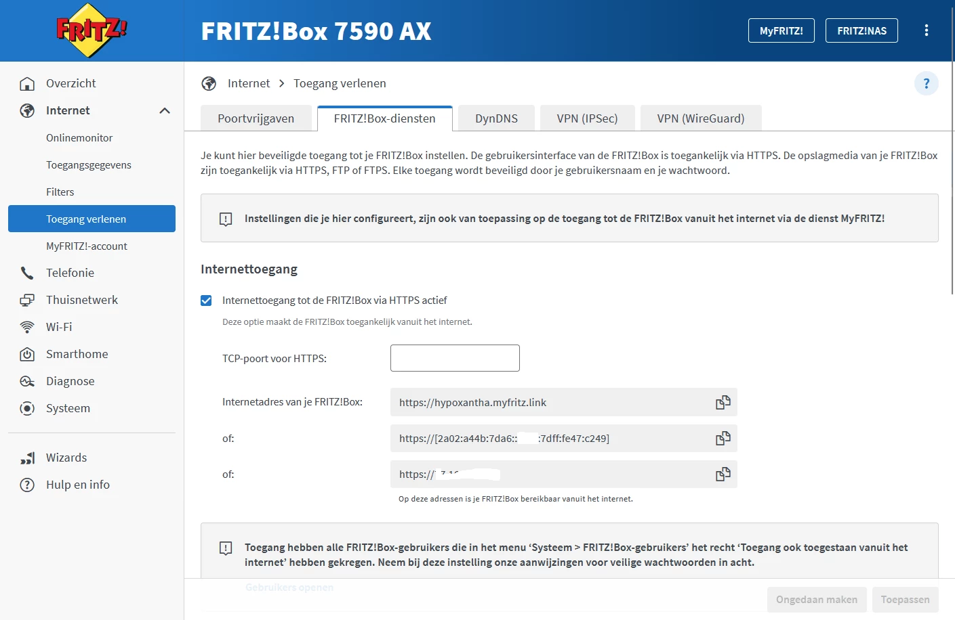The width and height of the screenshot is (955, 620).
Task: Open the help question mark button
Action: 927,83
